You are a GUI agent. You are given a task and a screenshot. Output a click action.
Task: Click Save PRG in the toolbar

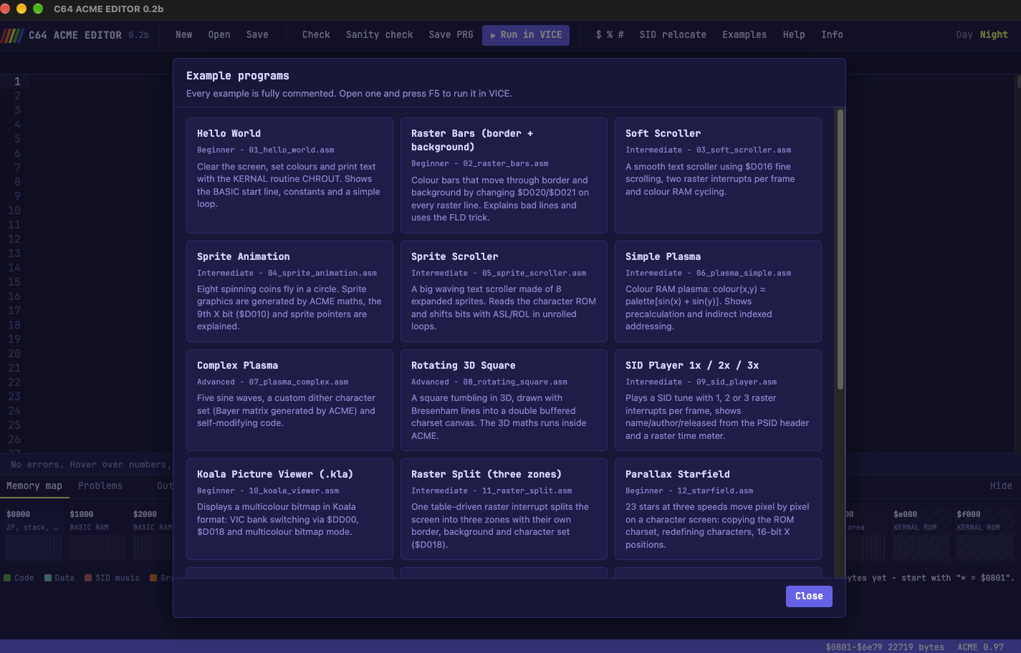451,35
